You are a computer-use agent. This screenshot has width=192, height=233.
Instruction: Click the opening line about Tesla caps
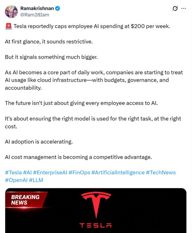coord(92,26)
